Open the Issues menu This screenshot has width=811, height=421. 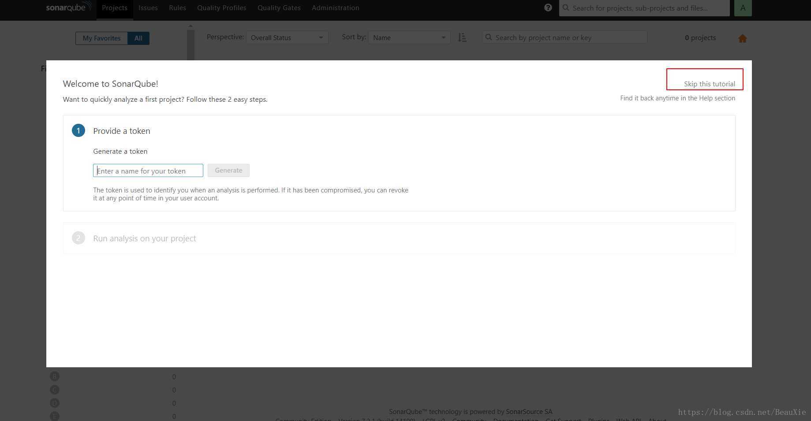click(148, 8)
